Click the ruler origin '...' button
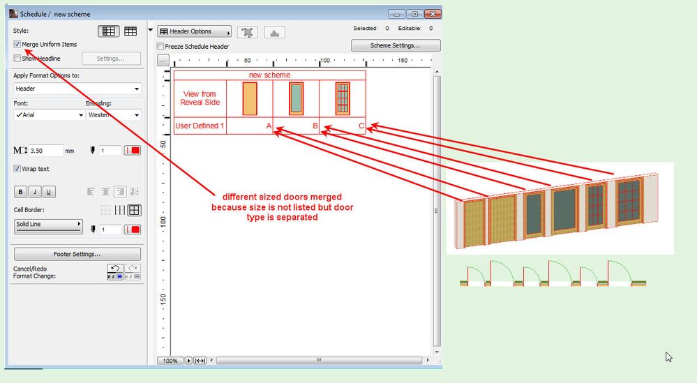Image resolution: width=697 pixels, height=383 pixels. (x=163, y=61)
